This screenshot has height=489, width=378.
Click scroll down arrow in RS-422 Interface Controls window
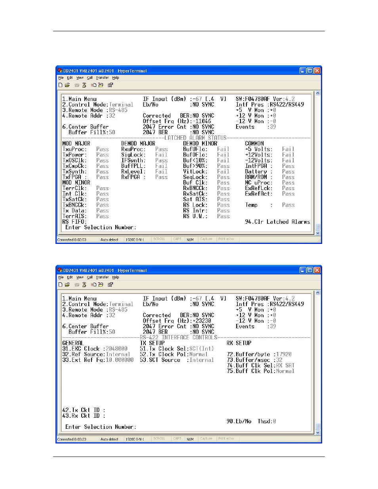coord(317,433)
